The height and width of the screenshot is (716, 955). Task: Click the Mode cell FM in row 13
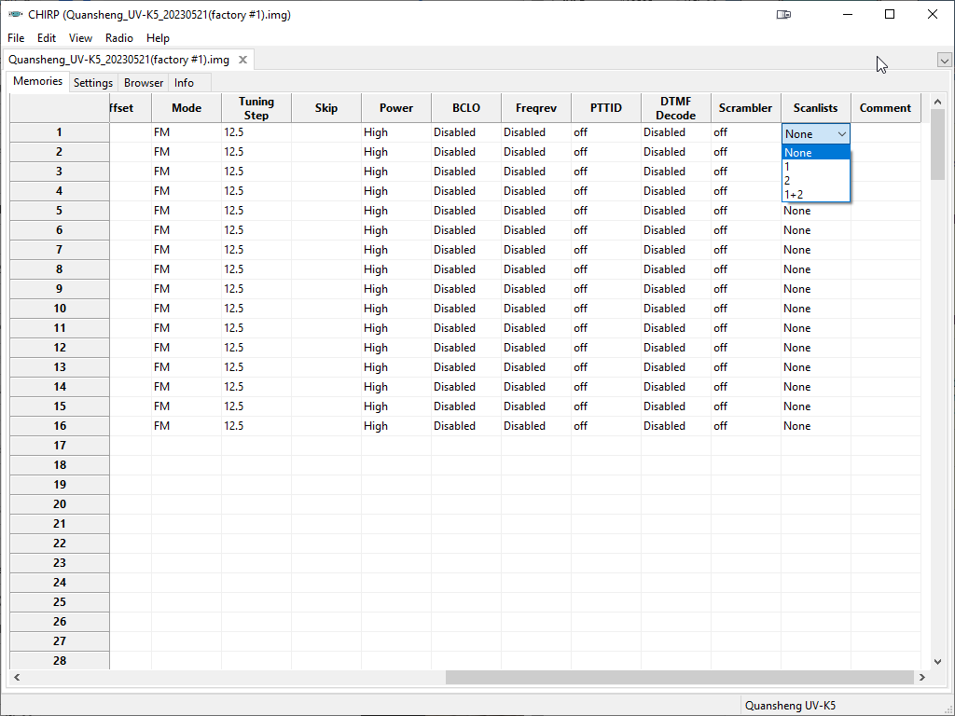(187, 367)
